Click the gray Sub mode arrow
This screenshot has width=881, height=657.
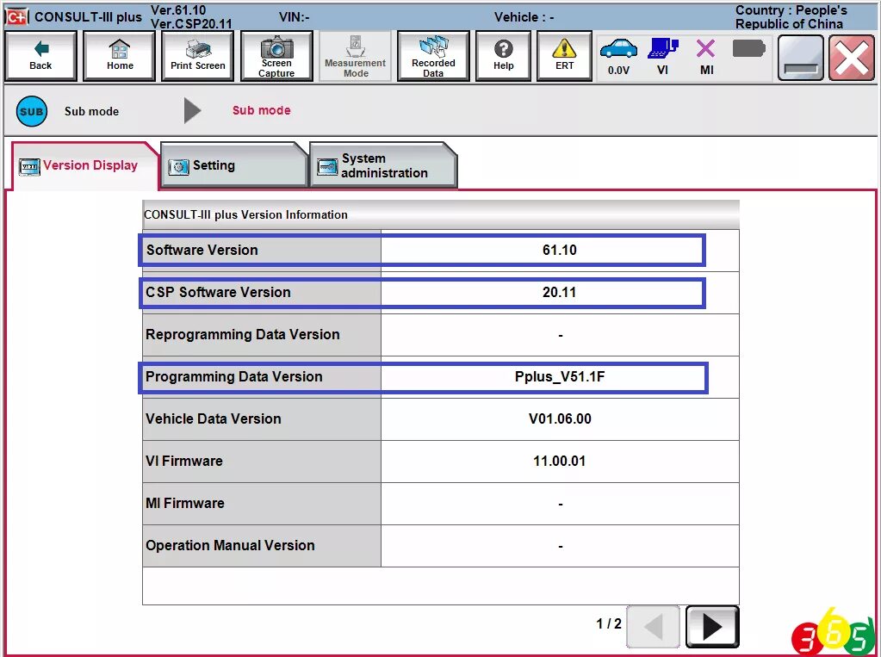coord(192,111)
